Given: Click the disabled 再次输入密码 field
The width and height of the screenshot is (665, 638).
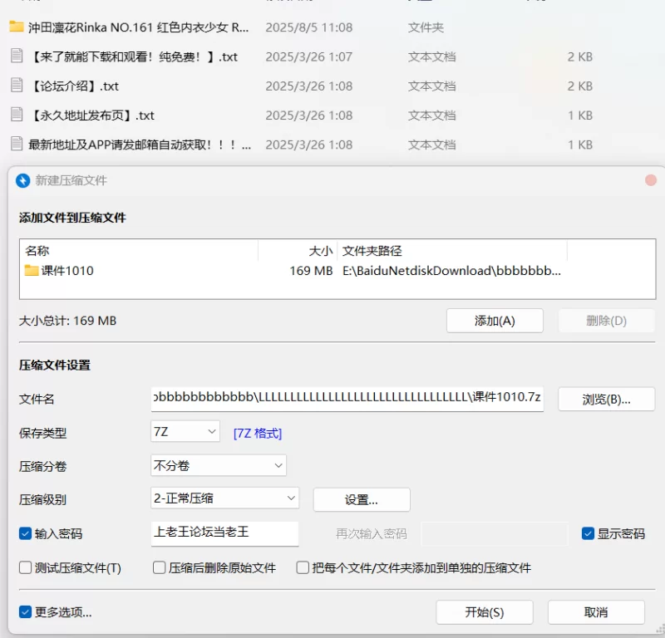Looking at the screenshot, I should click(494, 533).
